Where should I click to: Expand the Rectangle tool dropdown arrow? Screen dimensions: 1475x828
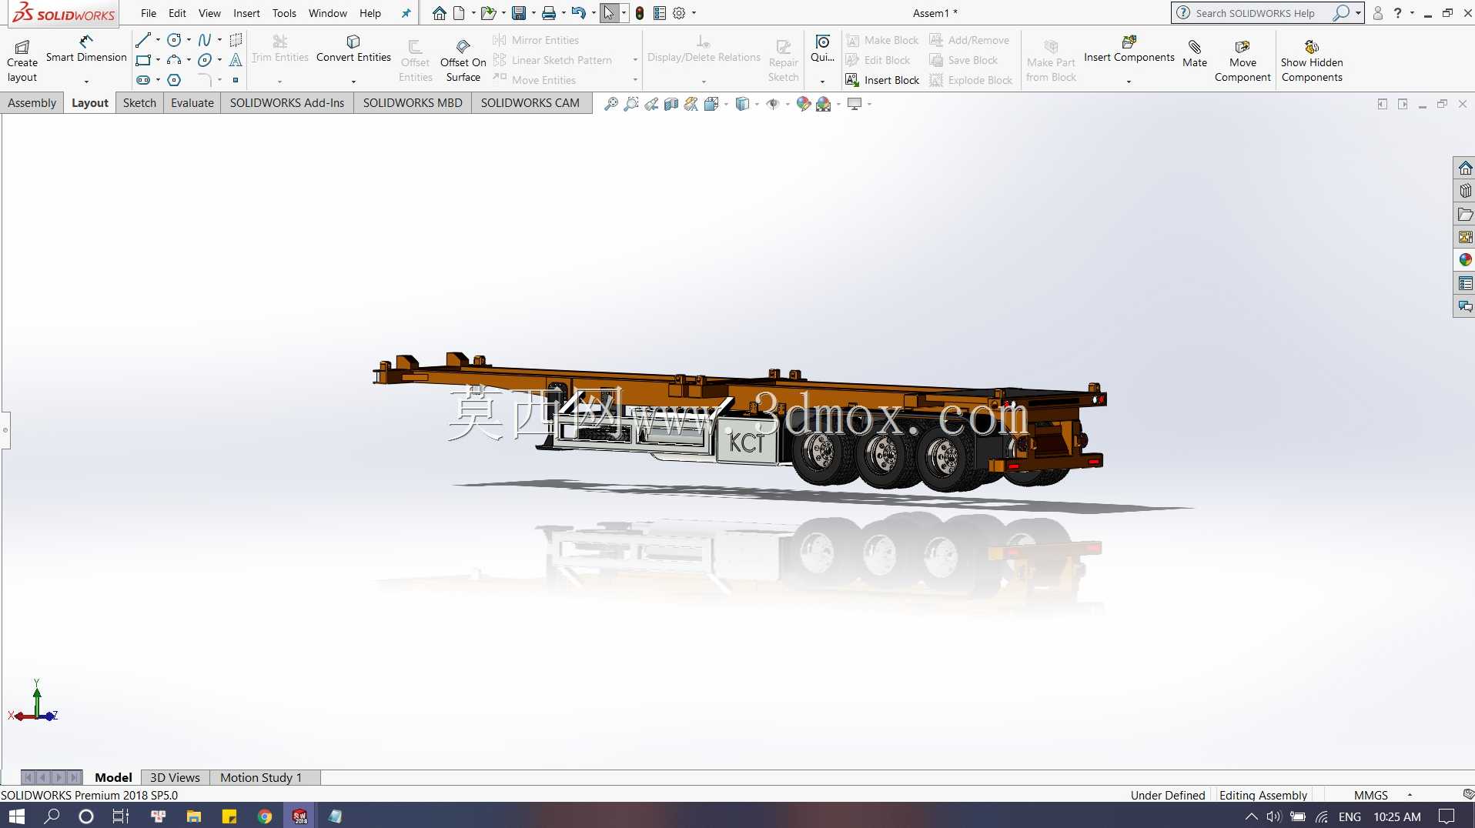click(158, 60)
